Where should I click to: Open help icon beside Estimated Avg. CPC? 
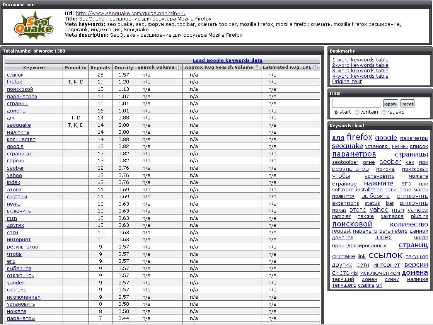[315, 67]
